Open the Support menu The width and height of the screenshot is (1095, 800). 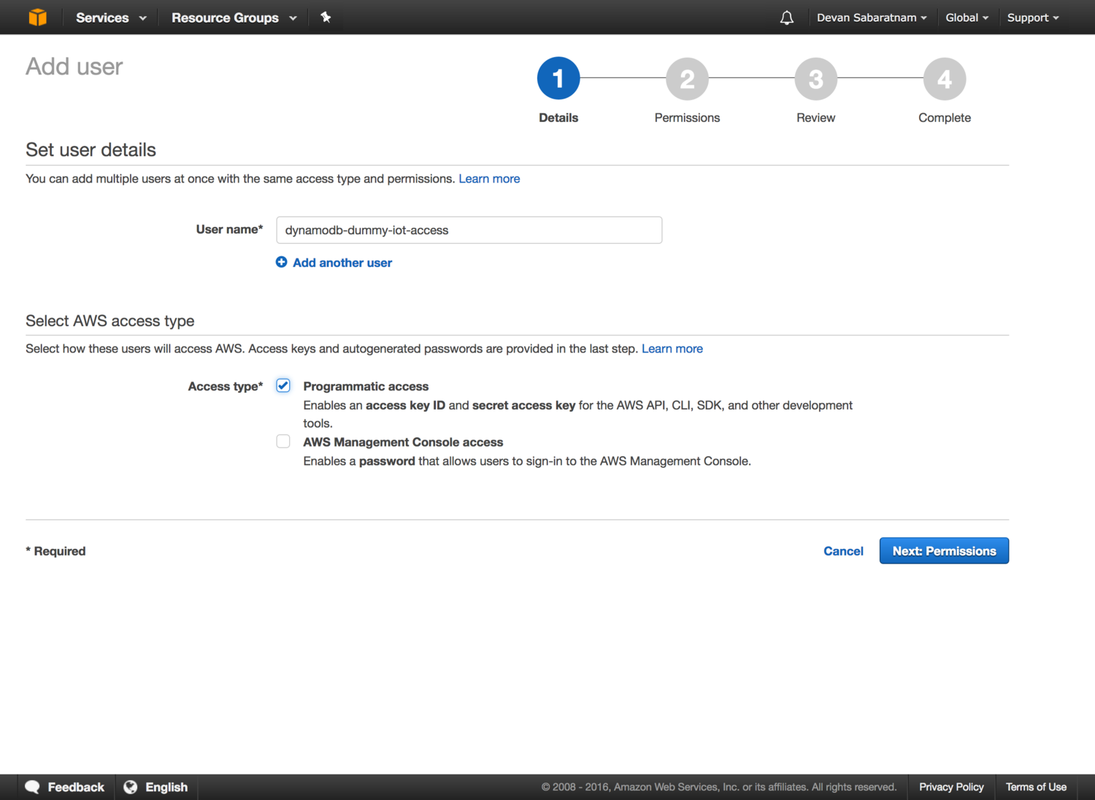[1032, 18]
